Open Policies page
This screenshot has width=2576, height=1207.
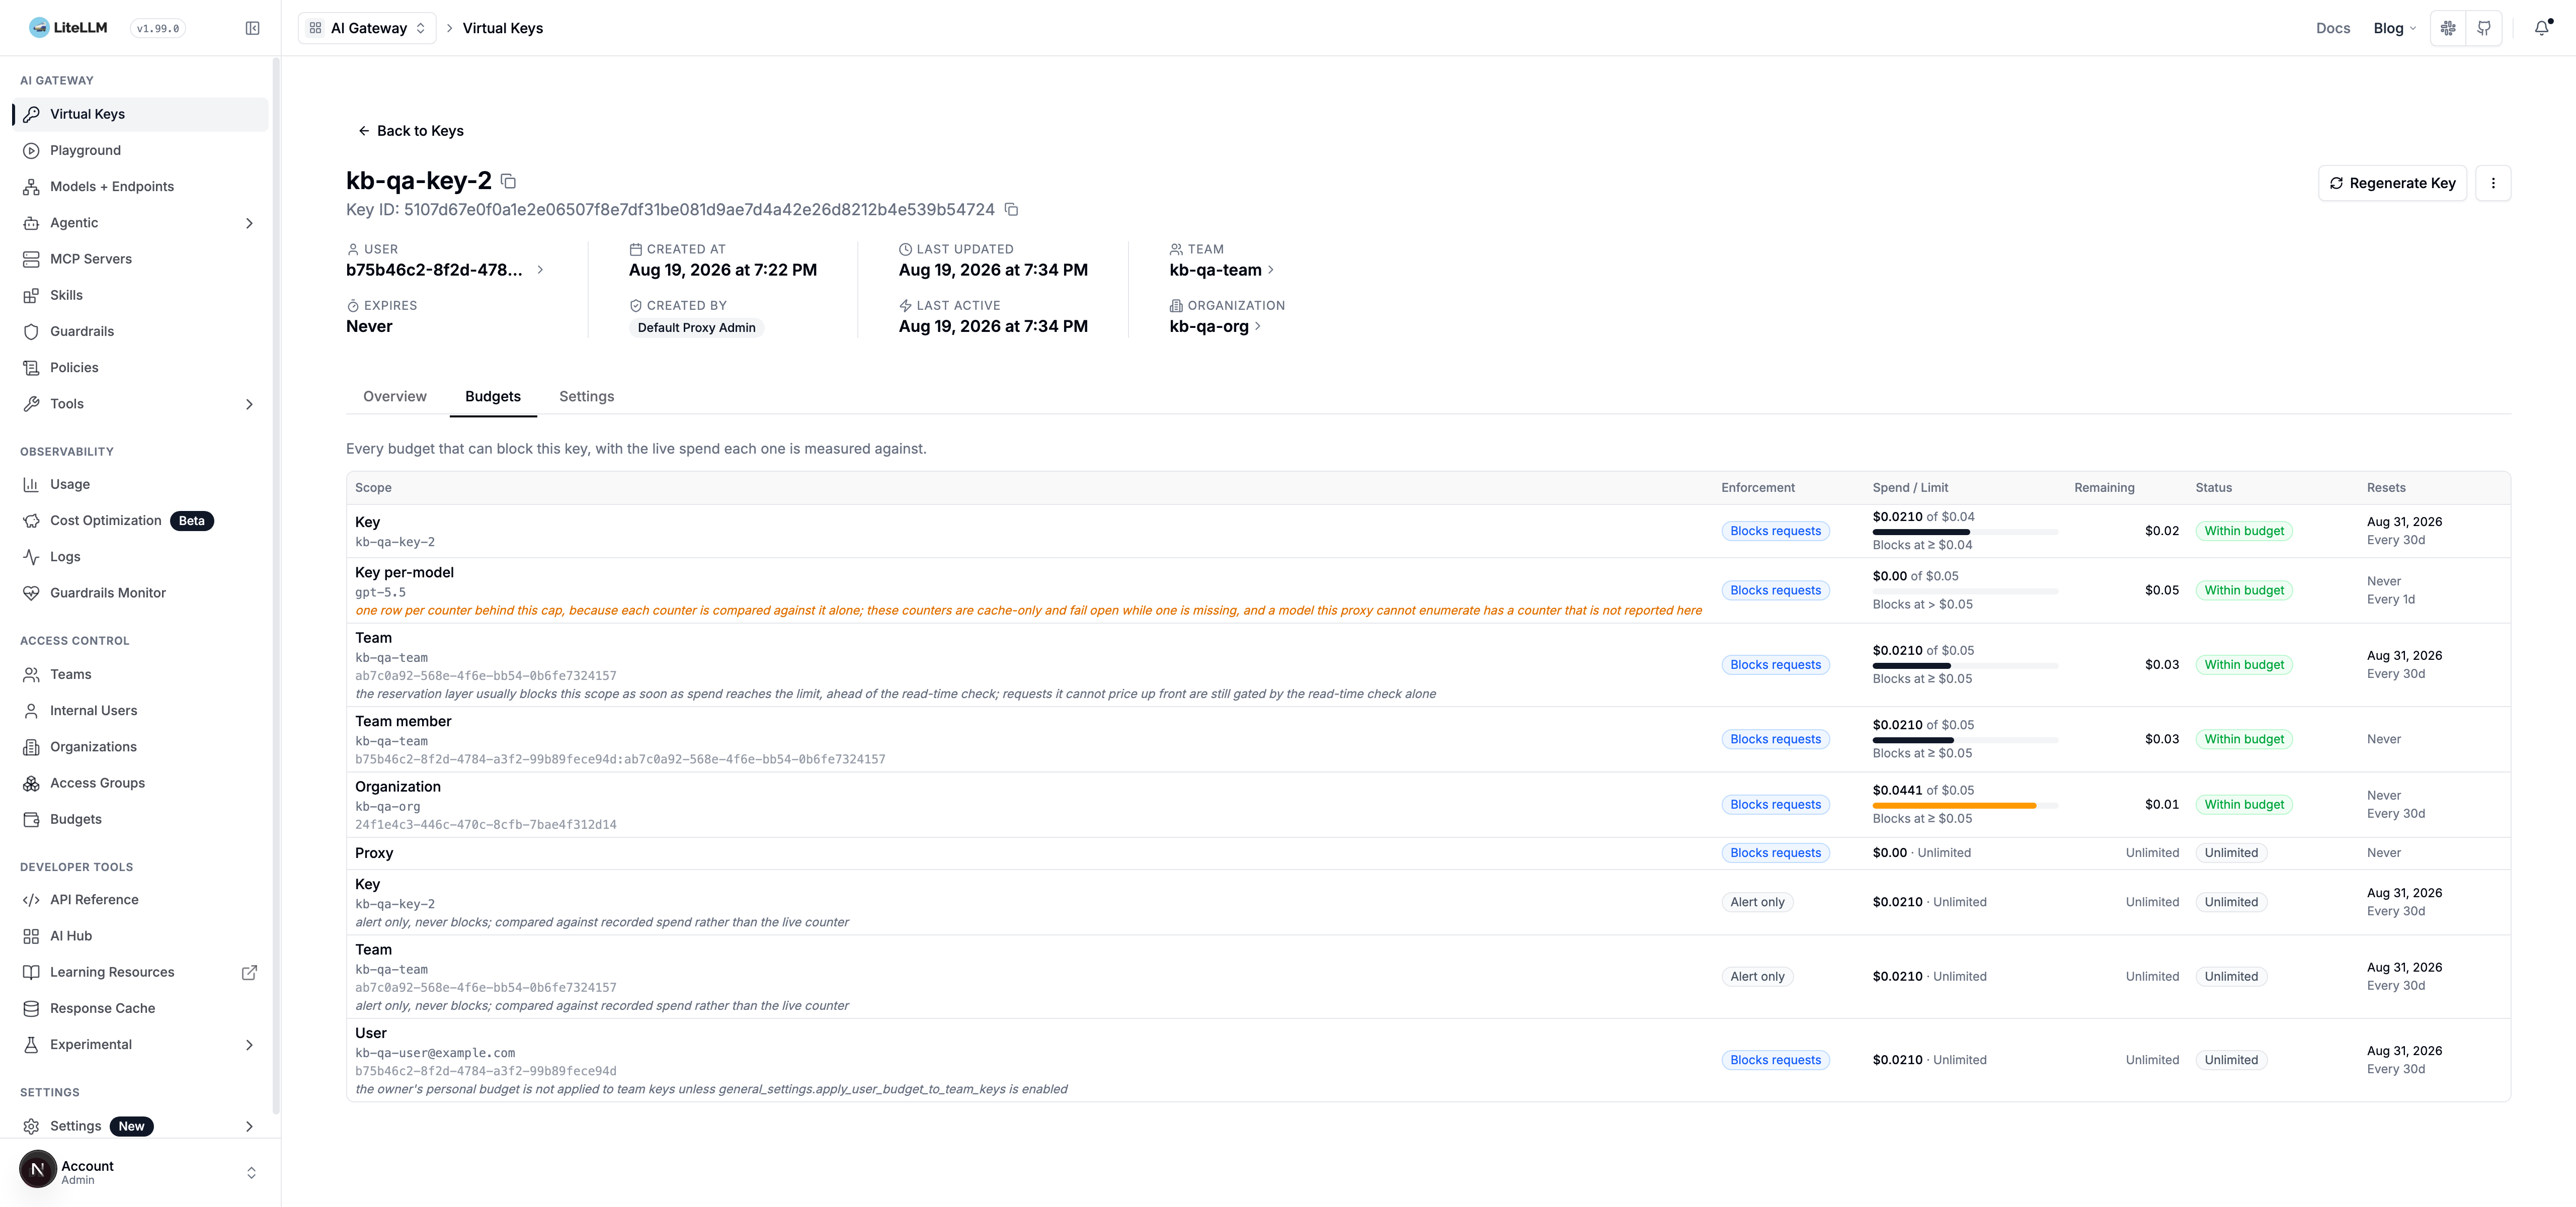140,368
